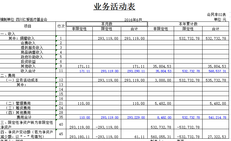
Task: Select the 编制单位 四川仁爱医疗基金会 cell
Action: coord(24,19)
